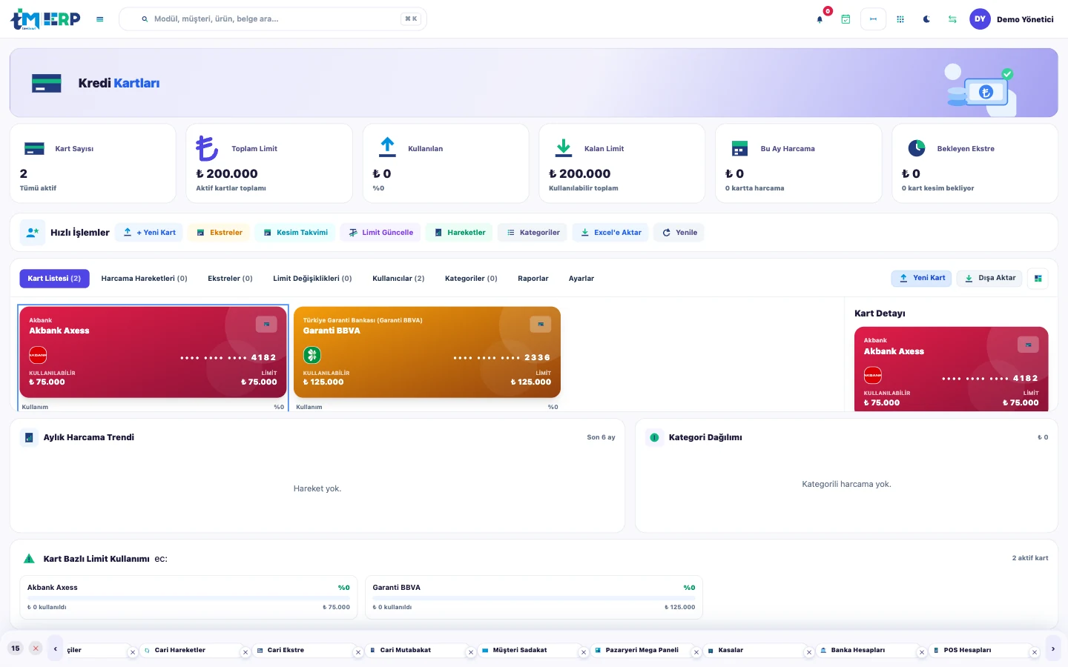Toggle dark mode moon icon
1068x667 pixels.
926,19
